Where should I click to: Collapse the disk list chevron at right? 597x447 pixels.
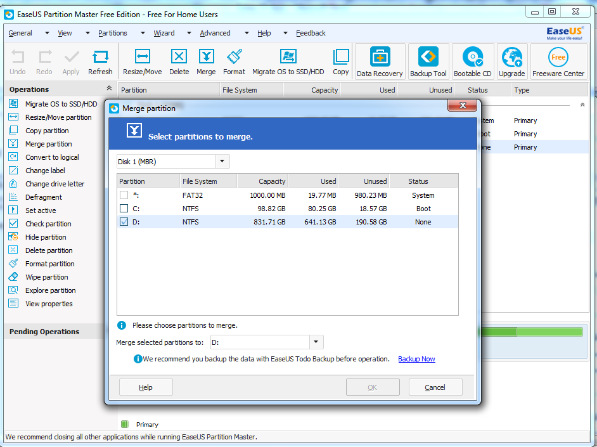(x=582, y=105)
